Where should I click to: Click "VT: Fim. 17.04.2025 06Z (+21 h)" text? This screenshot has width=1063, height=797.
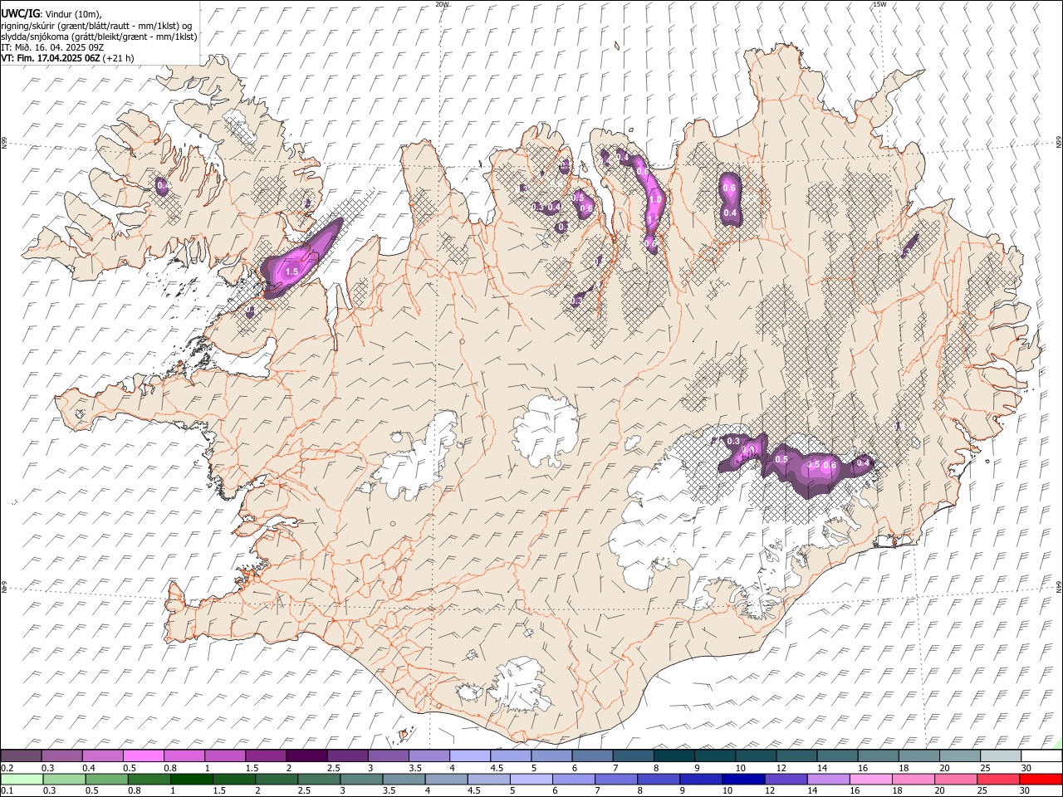tap(67, 58)
